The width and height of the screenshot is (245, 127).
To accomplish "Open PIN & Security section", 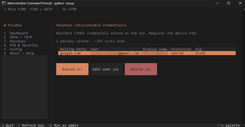I will point(24,45).
